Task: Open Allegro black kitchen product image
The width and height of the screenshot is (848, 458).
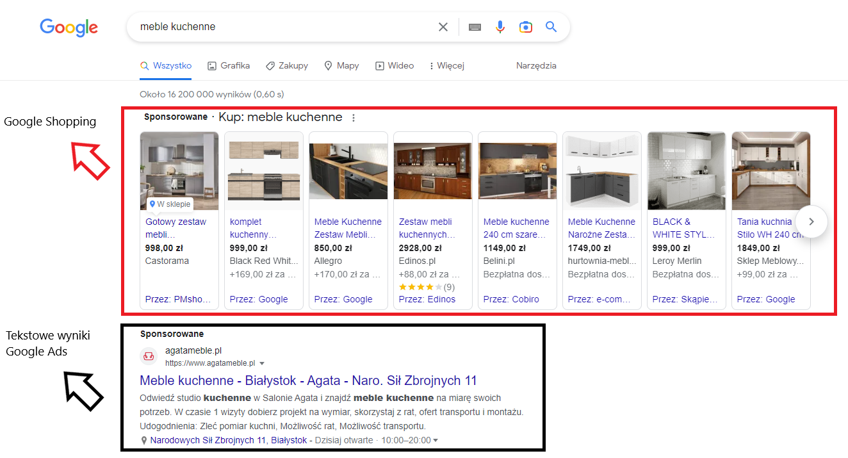Action: pyautogui.click(x=348, y=170)
